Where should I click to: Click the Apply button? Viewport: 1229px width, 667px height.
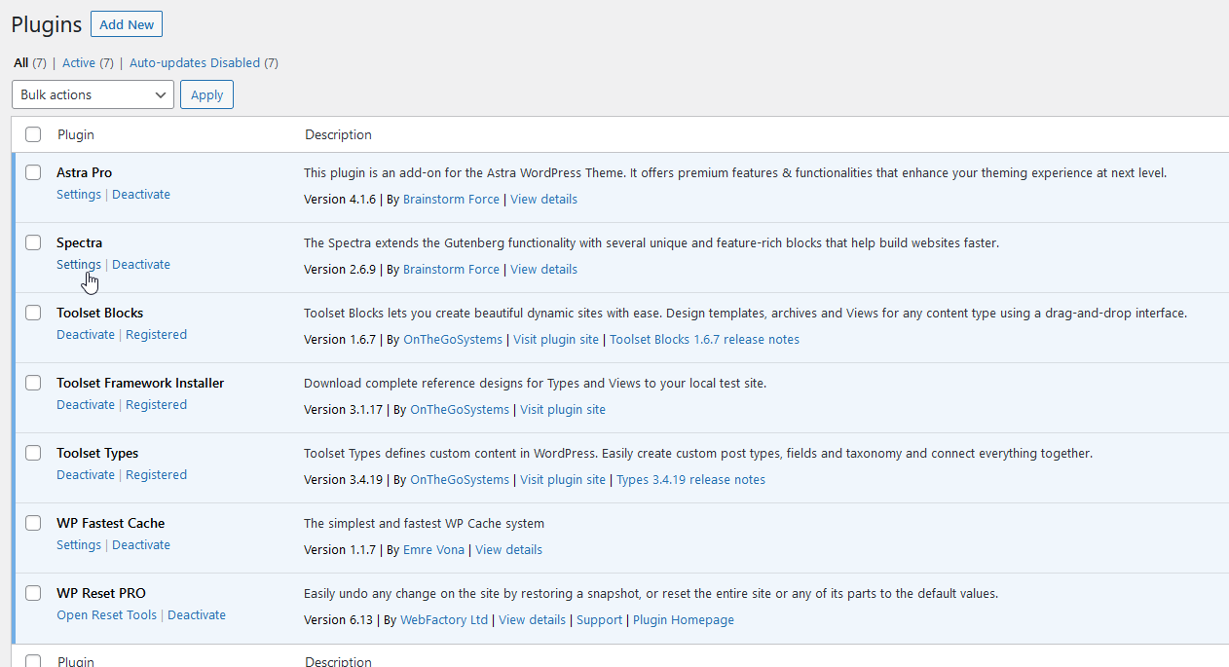(x=206, y=94)
